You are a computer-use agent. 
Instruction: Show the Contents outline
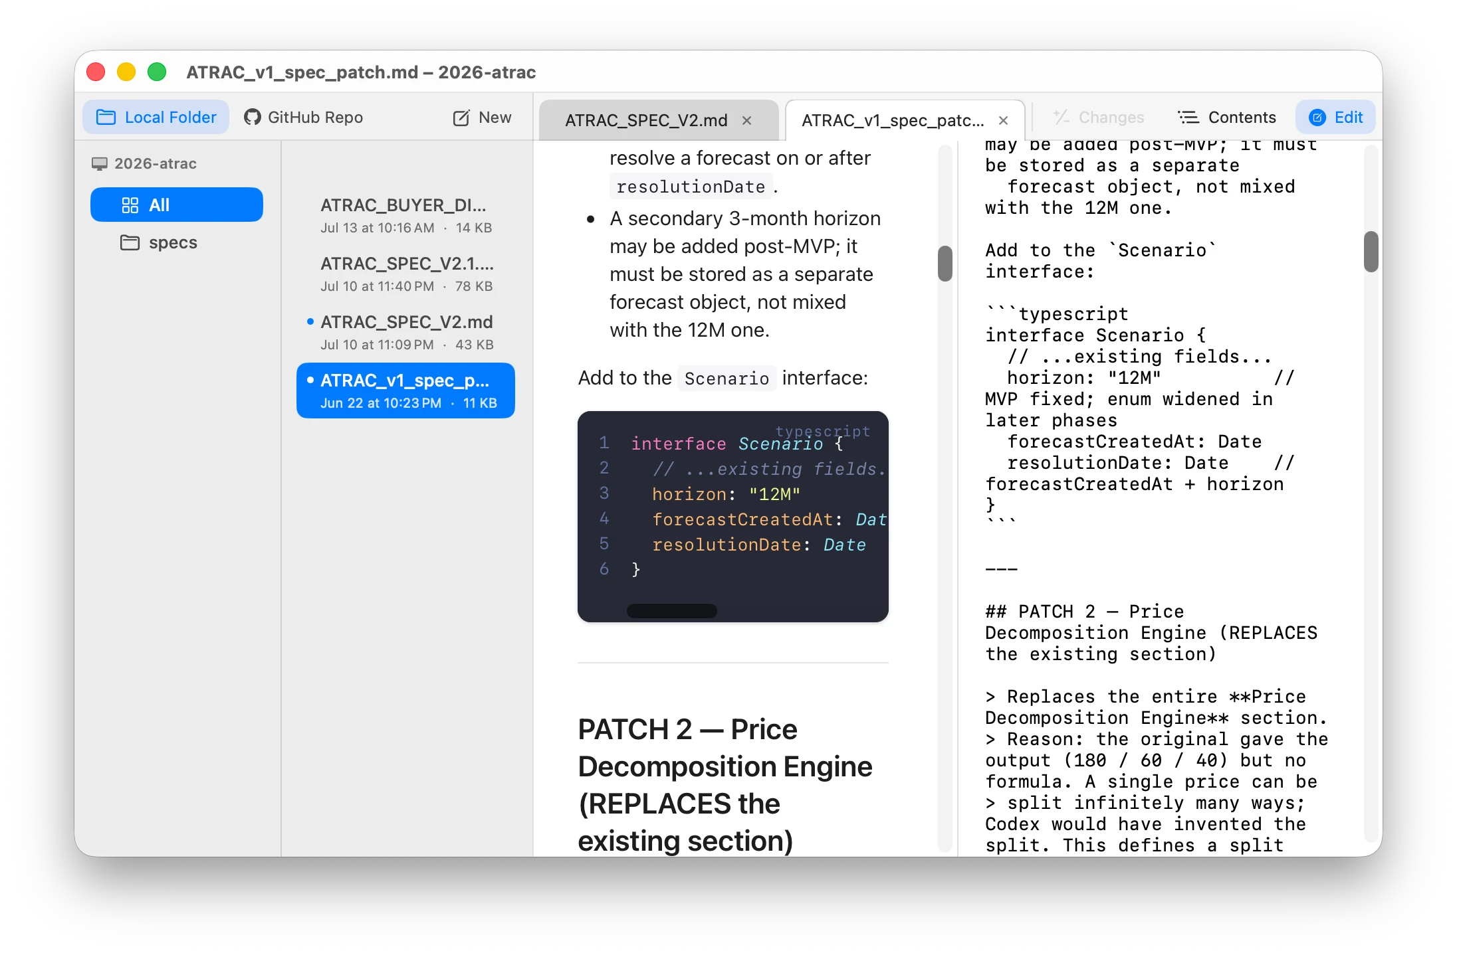pos(1227,118)
